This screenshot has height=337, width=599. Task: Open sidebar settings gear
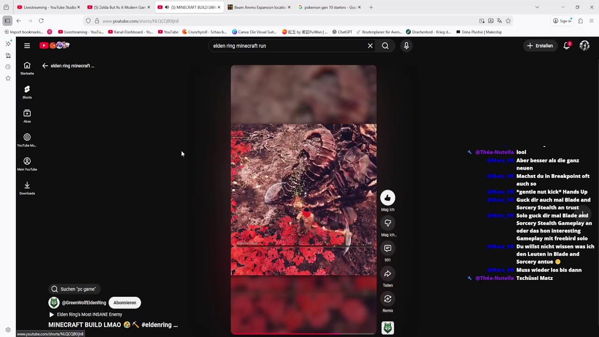tap(8, 330)
